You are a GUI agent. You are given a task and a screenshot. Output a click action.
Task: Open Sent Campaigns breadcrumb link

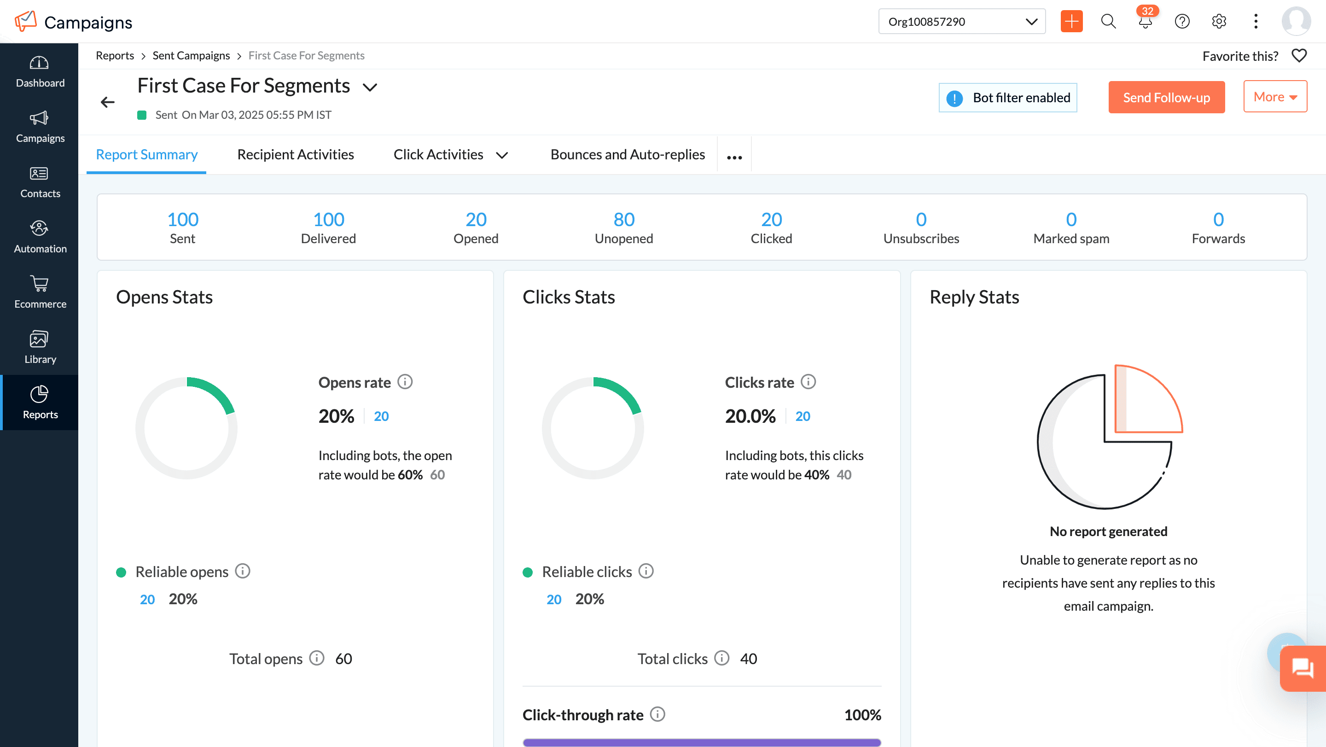click(191, 56)
